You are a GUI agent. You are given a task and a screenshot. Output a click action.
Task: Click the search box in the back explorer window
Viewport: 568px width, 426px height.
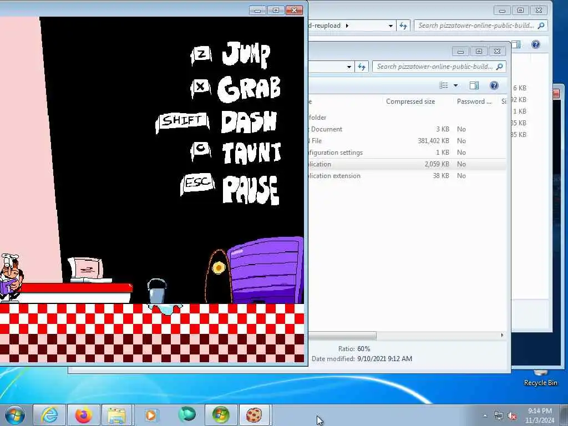click(x=481, y=26)
